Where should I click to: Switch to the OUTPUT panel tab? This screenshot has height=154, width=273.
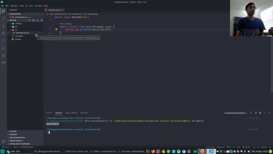49,113
